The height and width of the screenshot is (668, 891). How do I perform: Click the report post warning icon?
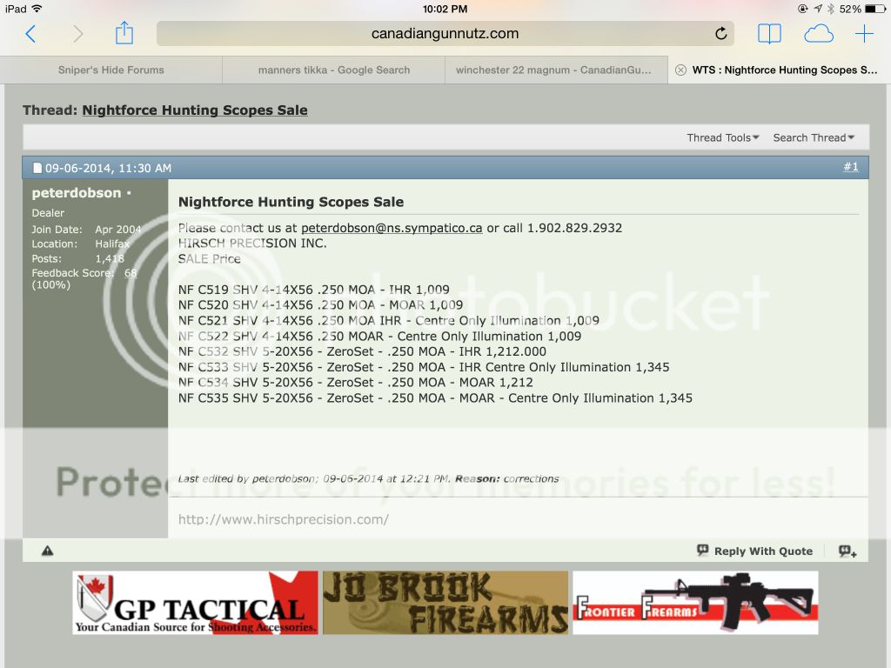pos(47,551)
